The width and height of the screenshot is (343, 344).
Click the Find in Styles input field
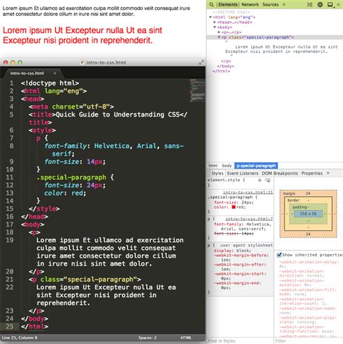240,341
